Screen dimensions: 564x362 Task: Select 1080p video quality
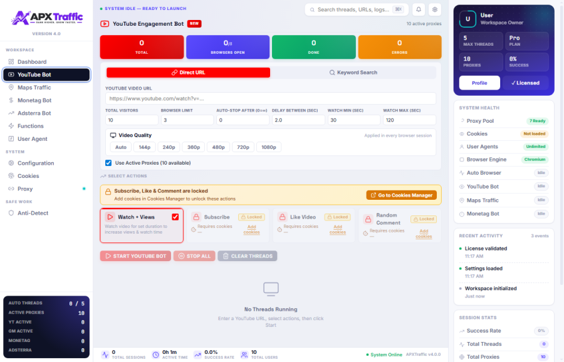[x=269, y=147]
